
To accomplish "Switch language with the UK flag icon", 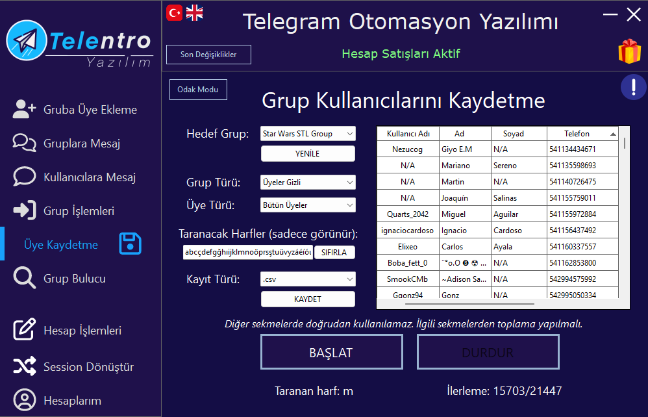I will 194,12.
